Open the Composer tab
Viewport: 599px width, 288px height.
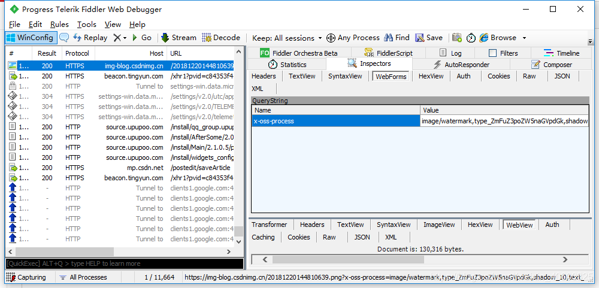(552, 64)
